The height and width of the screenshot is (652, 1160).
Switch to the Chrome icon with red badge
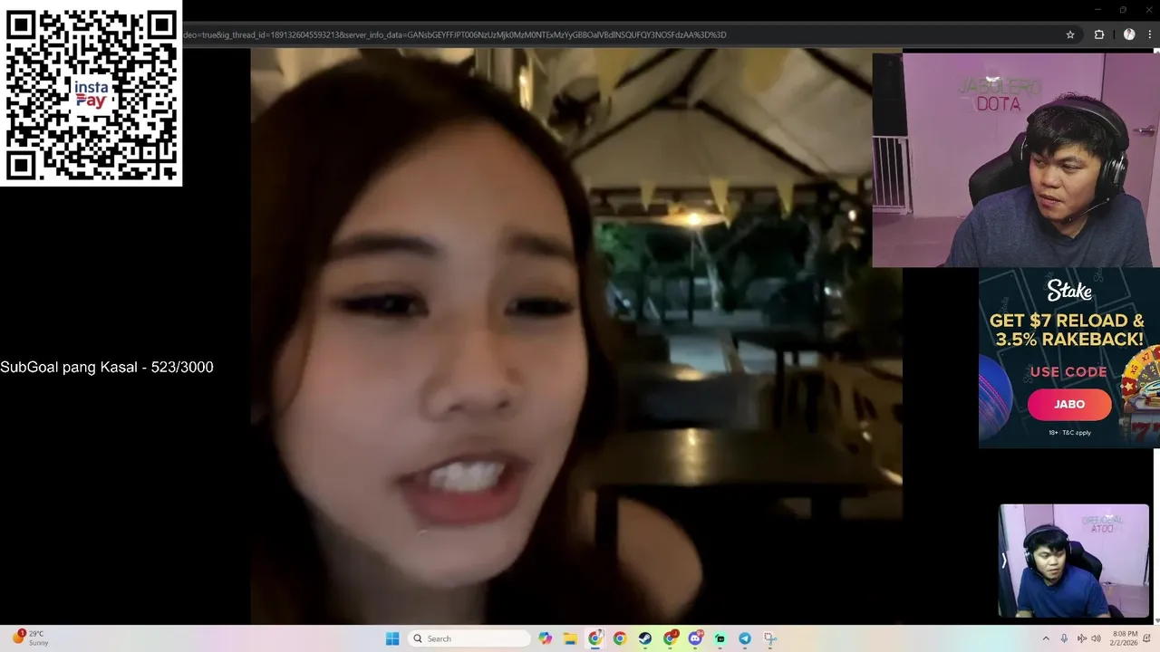pyautogui.click(x=670, y=638)
